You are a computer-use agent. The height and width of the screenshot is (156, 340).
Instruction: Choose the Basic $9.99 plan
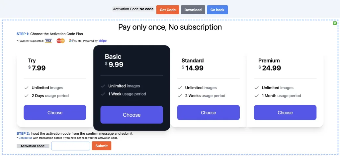[x=131, y=115]
